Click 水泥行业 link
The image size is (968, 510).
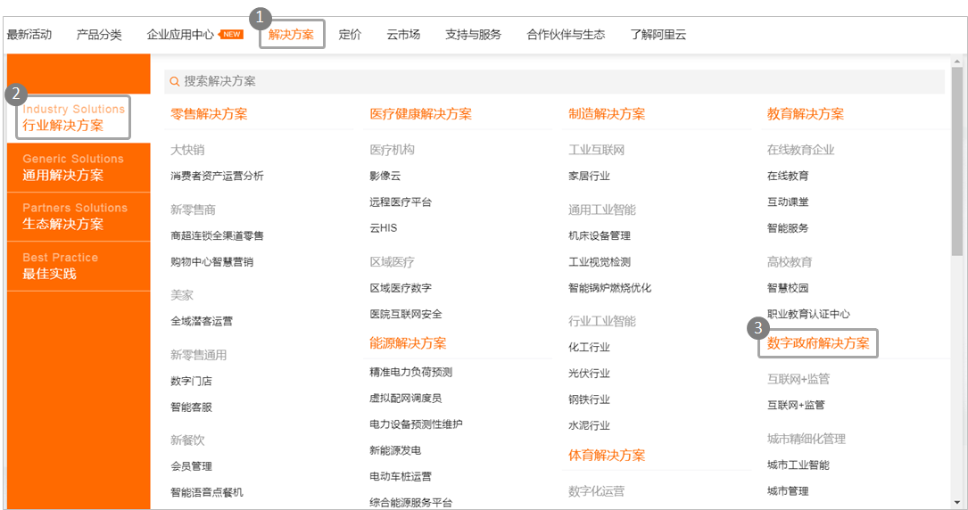point(589,425)
